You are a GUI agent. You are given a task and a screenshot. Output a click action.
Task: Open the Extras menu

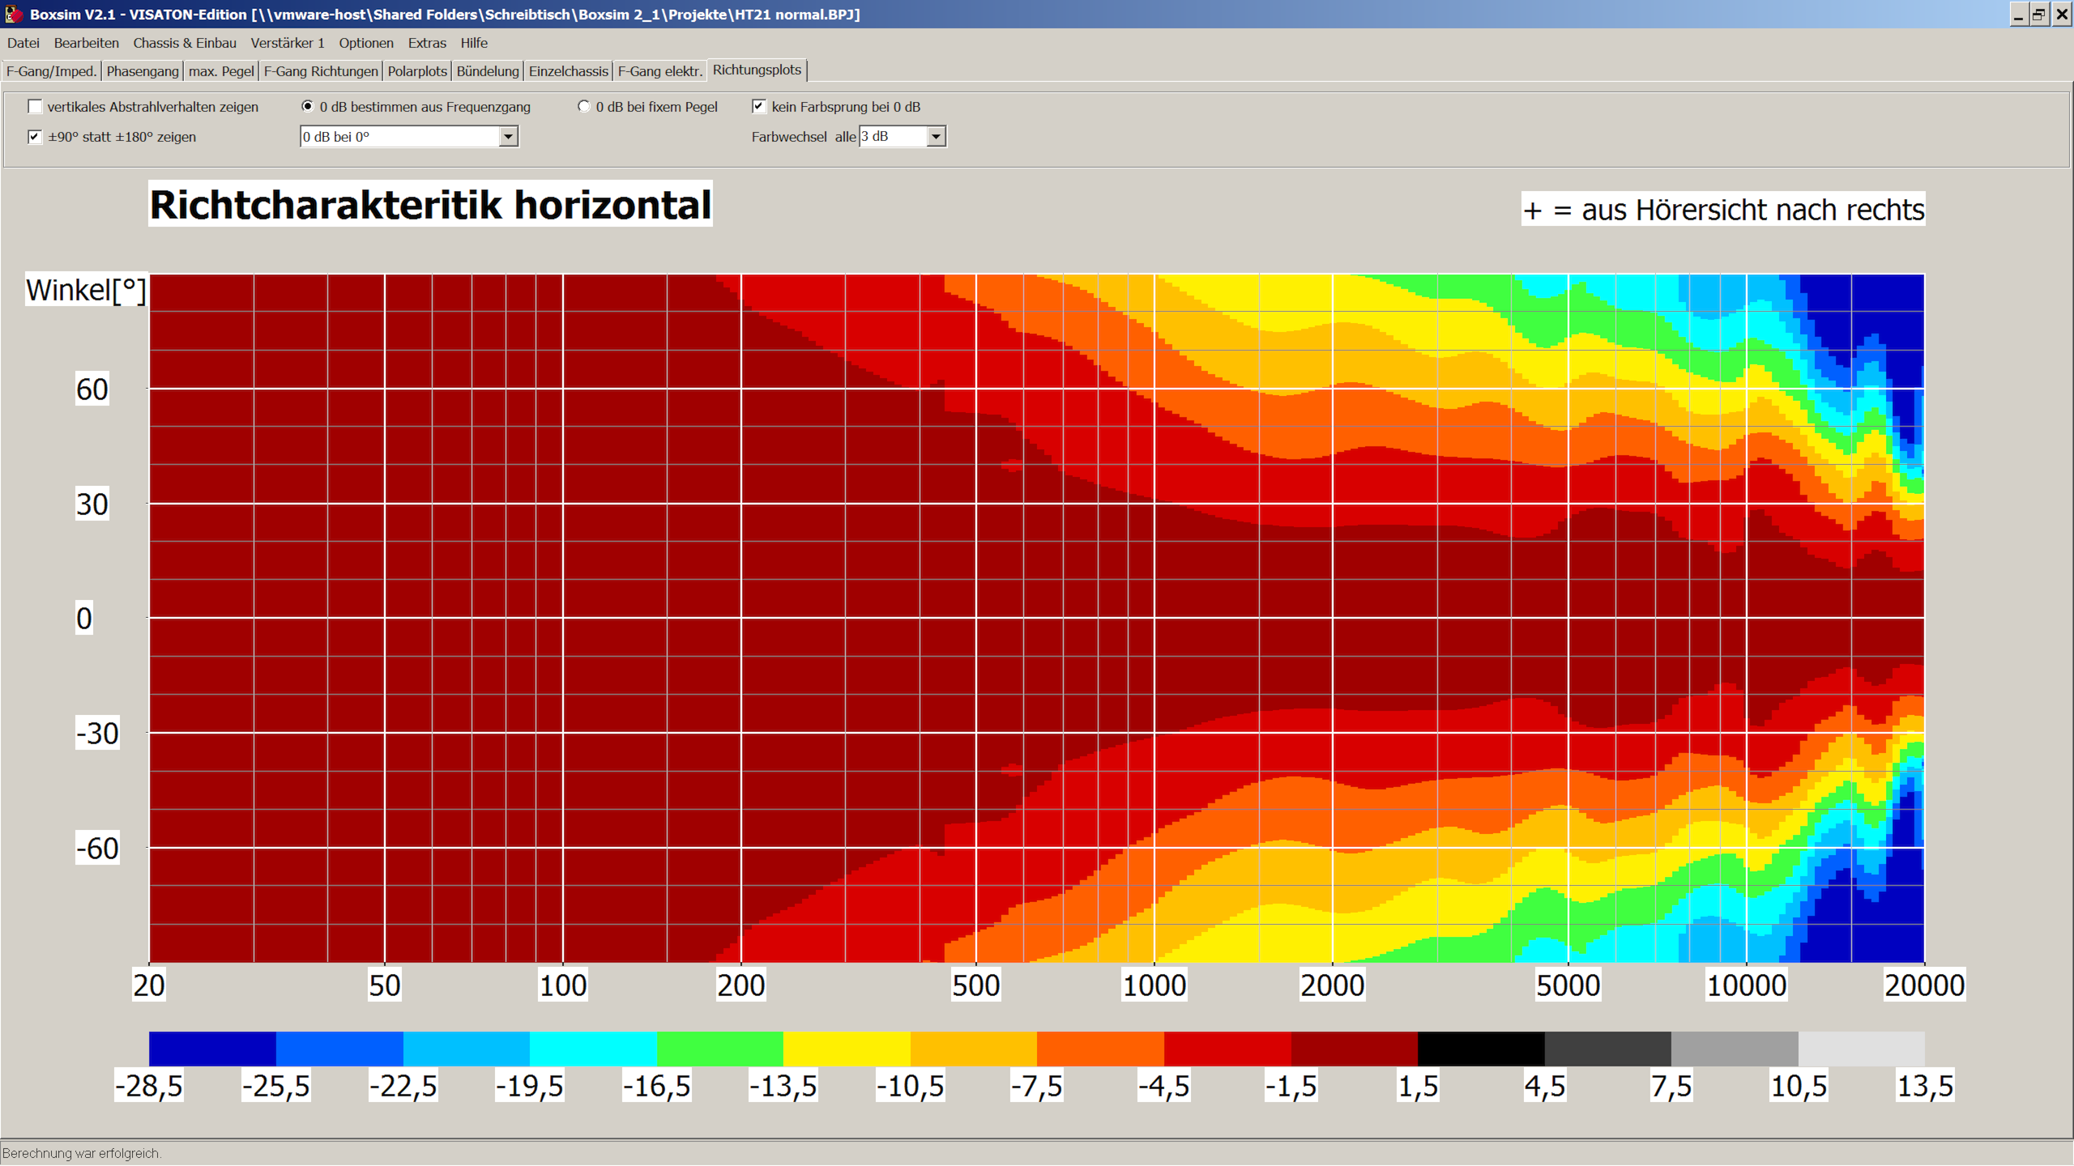pos(427,43)
